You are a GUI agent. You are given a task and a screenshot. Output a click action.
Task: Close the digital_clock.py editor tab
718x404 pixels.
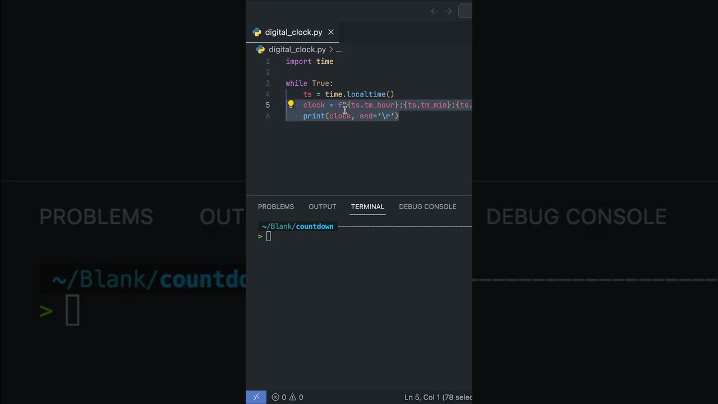(331, 32)
